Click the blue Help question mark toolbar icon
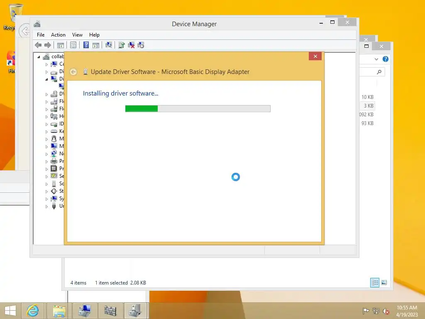425x319 pixels. point(86,45)
